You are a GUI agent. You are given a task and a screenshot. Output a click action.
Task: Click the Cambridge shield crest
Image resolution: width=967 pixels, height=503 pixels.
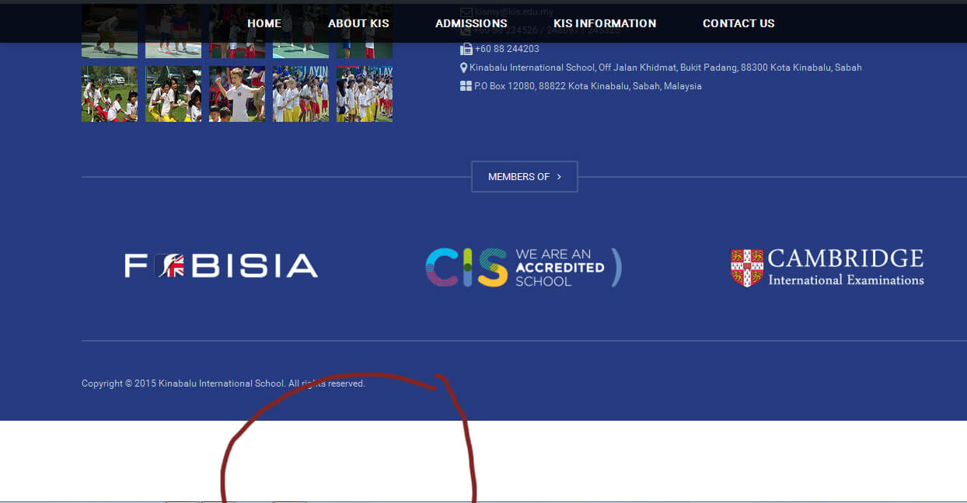pyautogui.click(x=747, y=268)
